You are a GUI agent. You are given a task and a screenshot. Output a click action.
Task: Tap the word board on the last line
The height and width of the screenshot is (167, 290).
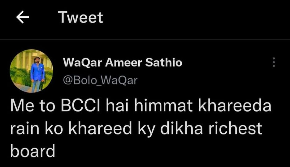click(x=33, y=151)
